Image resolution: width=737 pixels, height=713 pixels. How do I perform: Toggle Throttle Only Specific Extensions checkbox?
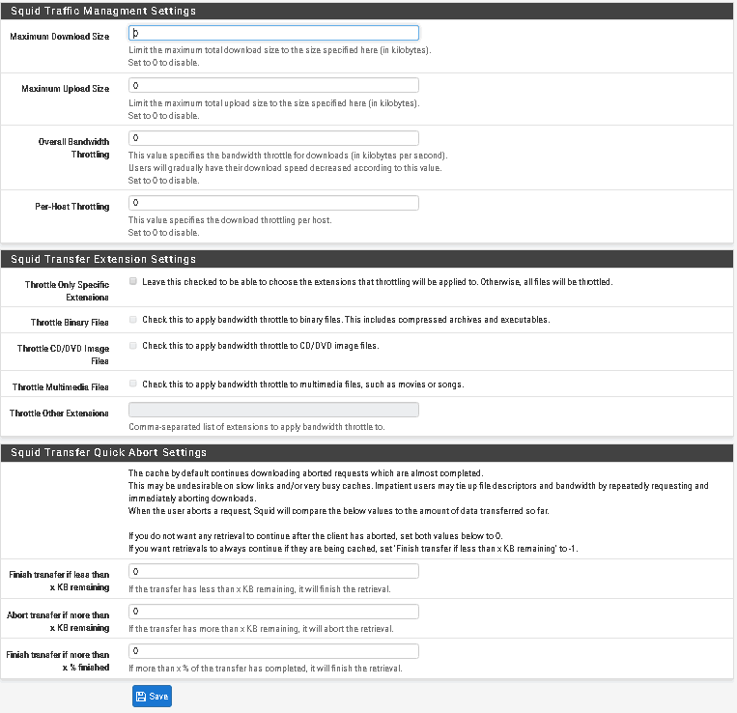point(133,281)
